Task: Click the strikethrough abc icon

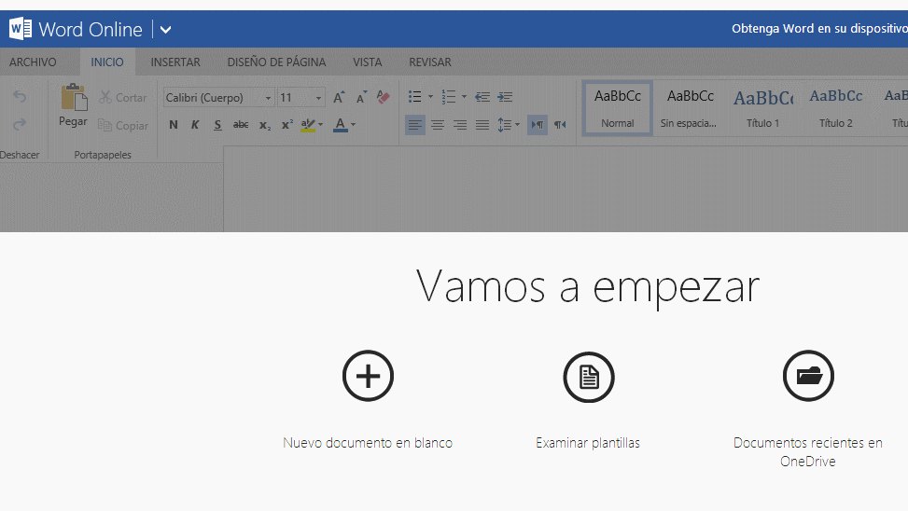Action: (241, 125)
